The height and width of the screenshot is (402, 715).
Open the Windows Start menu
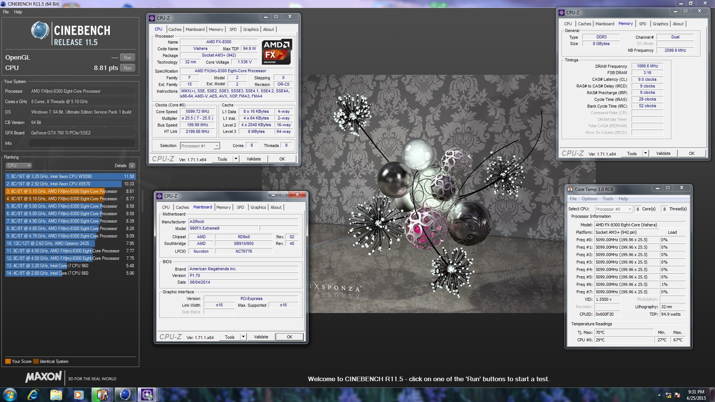click(x=10, y=394)
